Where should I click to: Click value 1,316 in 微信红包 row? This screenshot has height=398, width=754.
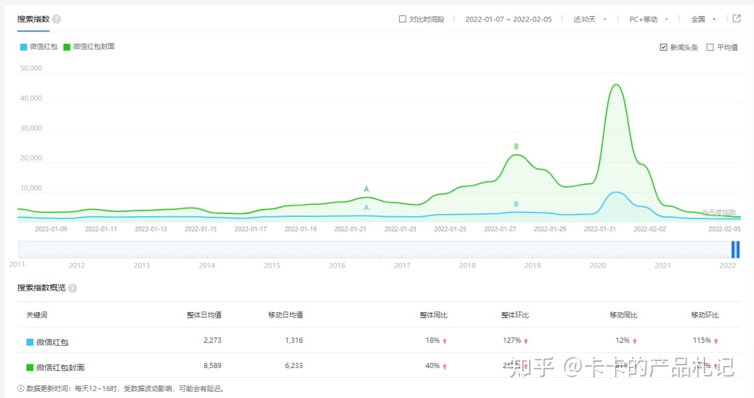(294, 340)
